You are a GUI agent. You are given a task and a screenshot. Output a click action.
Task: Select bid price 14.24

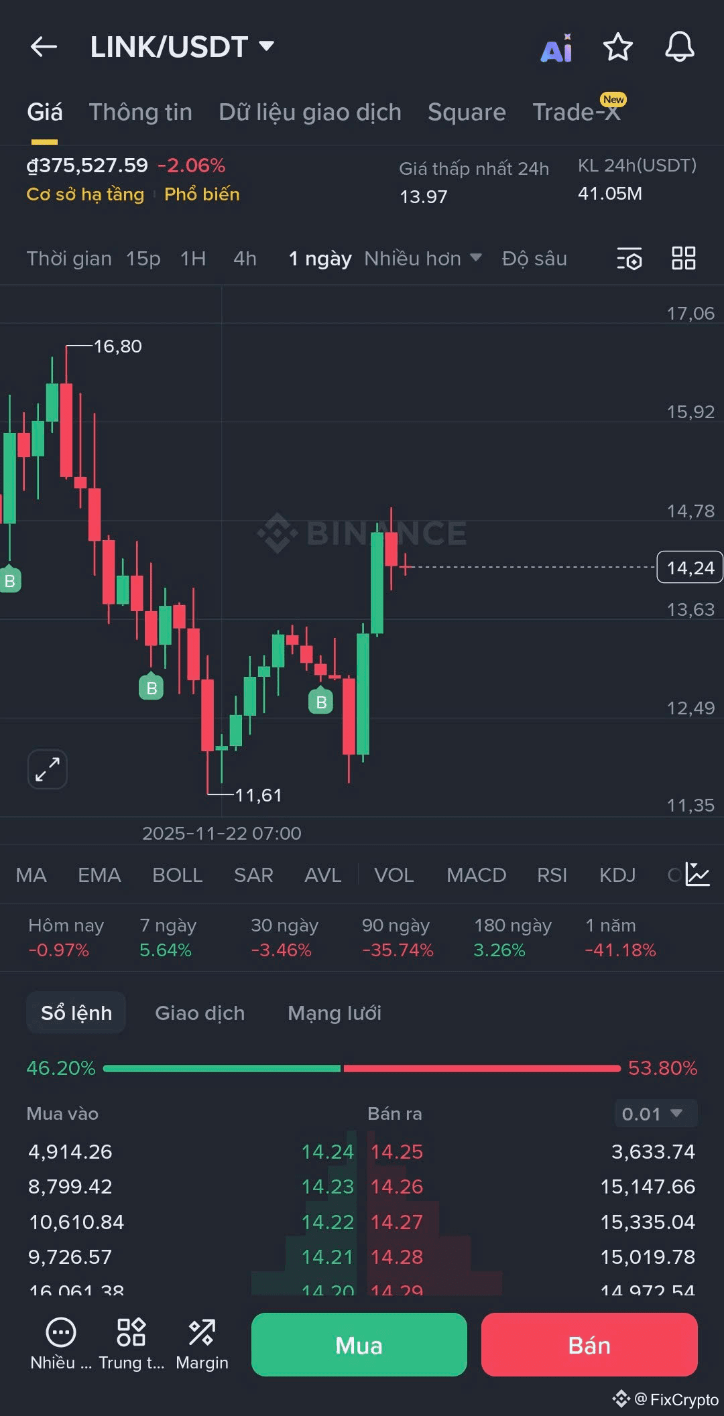(x=328, y=1151)
